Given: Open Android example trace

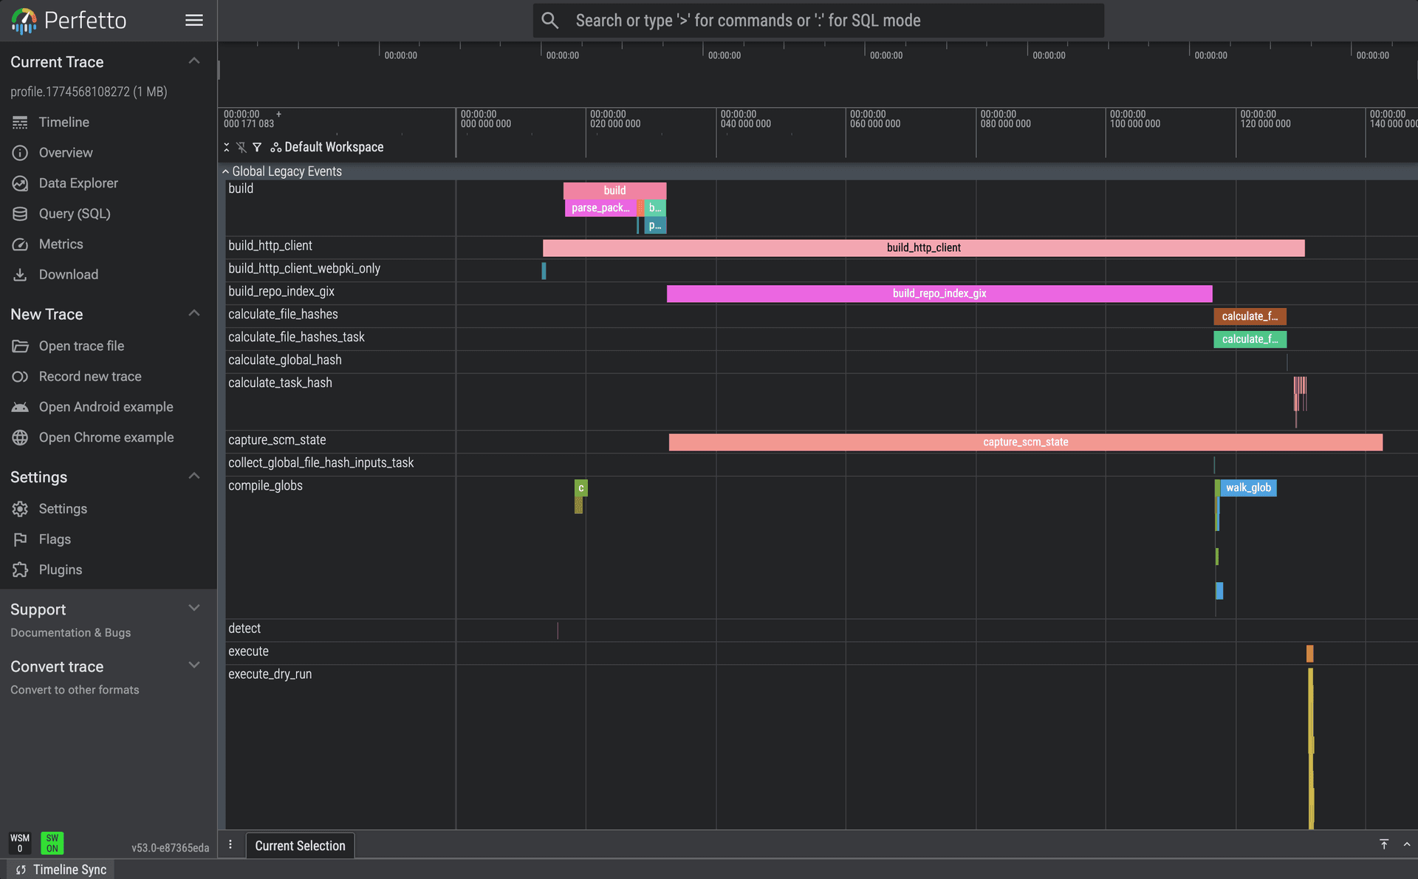Looking at the screenshot, I should click(106, 407).
